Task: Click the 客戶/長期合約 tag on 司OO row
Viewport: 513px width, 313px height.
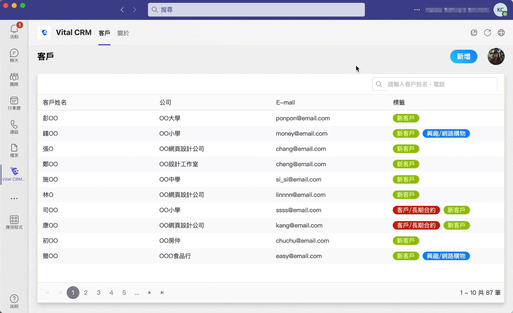Action: coord(416,210)
